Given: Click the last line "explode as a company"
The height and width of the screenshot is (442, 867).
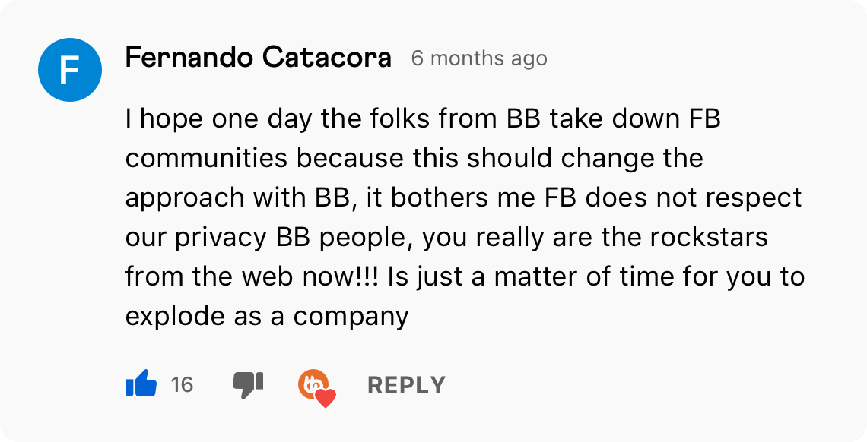Looking at the screenshot, I should click(x=267, y=316).
